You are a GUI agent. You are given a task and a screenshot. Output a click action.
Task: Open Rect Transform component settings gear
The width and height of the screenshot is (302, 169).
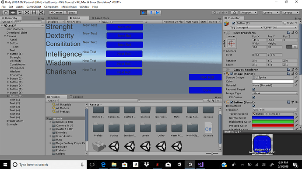(x=297, y=33)
